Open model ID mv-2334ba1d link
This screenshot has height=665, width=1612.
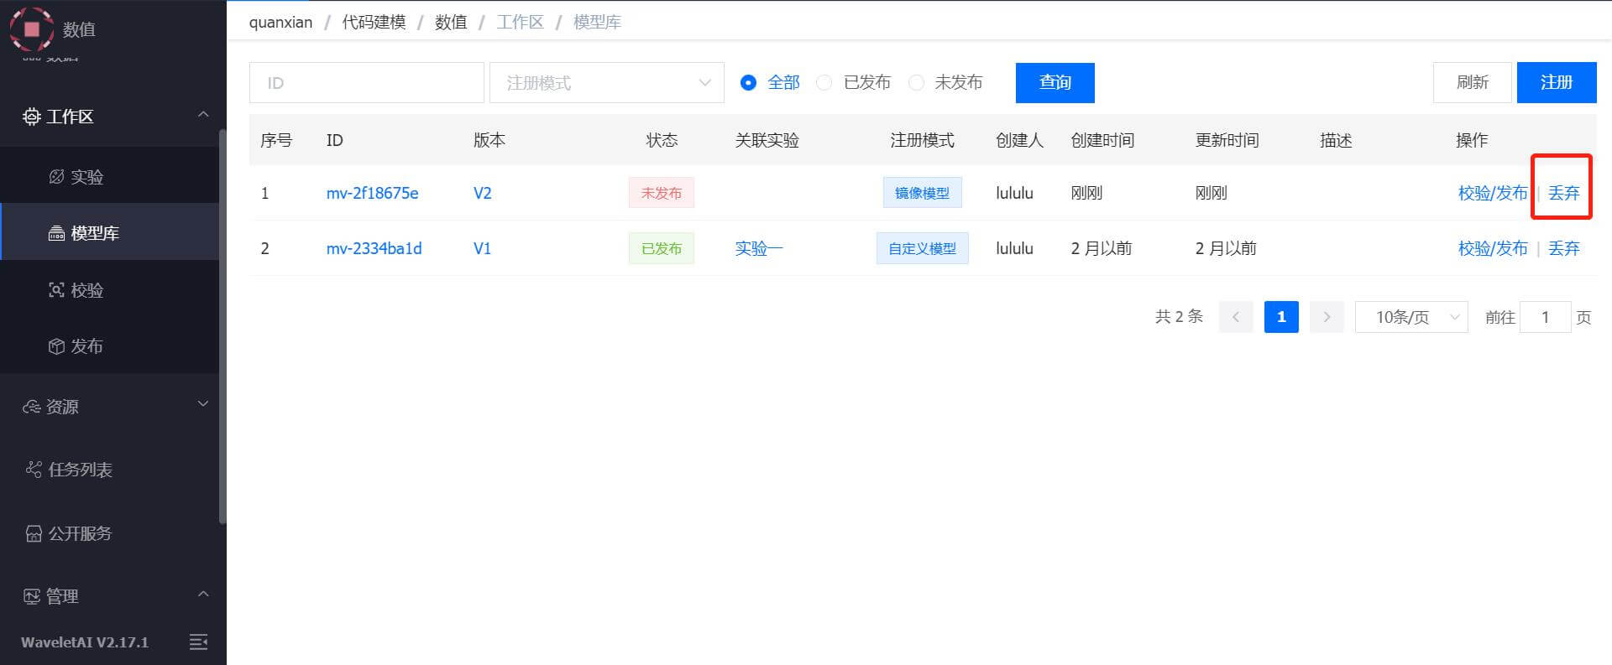(x=374, y=248)
